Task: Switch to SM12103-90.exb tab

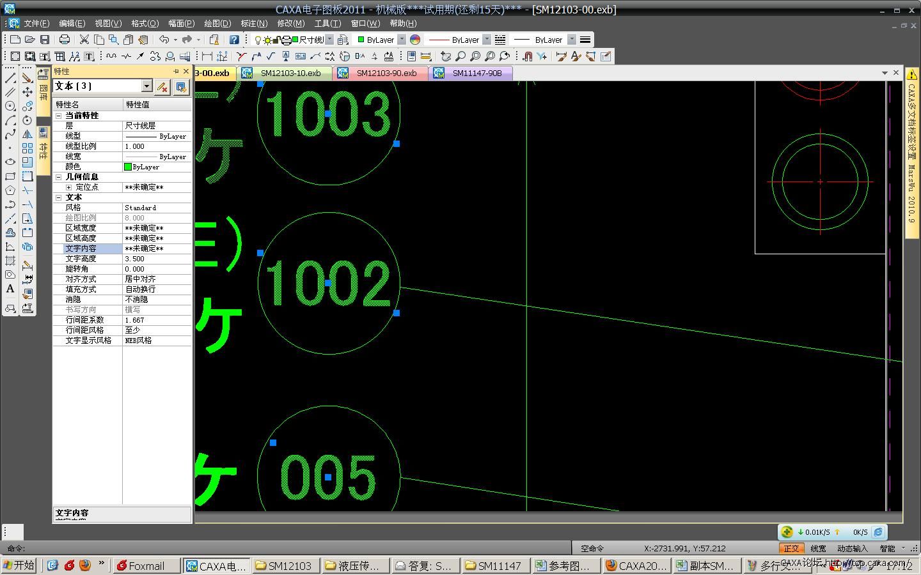Action: (x=386, y=73)
